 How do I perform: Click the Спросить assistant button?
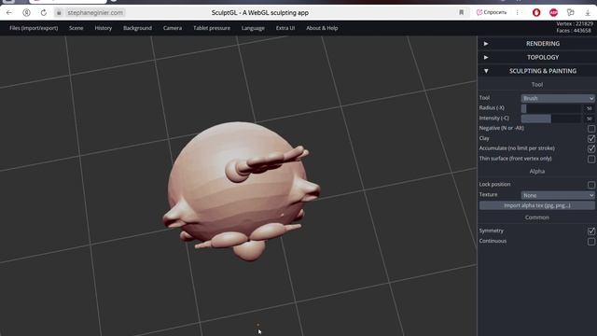pos(492,12)
